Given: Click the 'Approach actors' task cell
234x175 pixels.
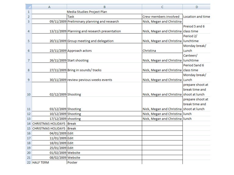Looking at the screenshot, I should 104,51.
